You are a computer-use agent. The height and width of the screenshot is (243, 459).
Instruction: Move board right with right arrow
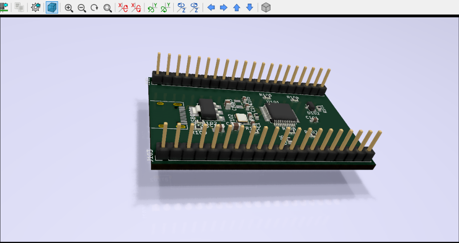point(224,8)
